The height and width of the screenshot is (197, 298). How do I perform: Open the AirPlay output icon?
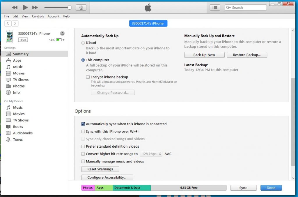click(81, 8)
